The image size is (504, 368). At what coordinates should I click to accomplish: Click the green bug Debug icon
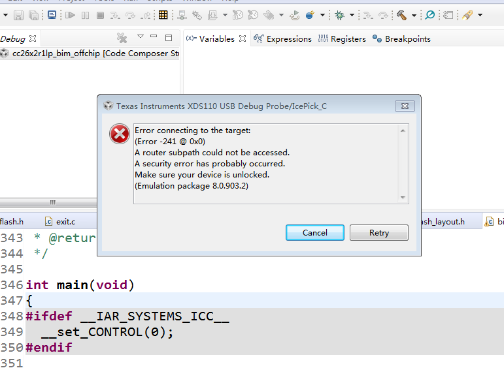pos(339,15)
